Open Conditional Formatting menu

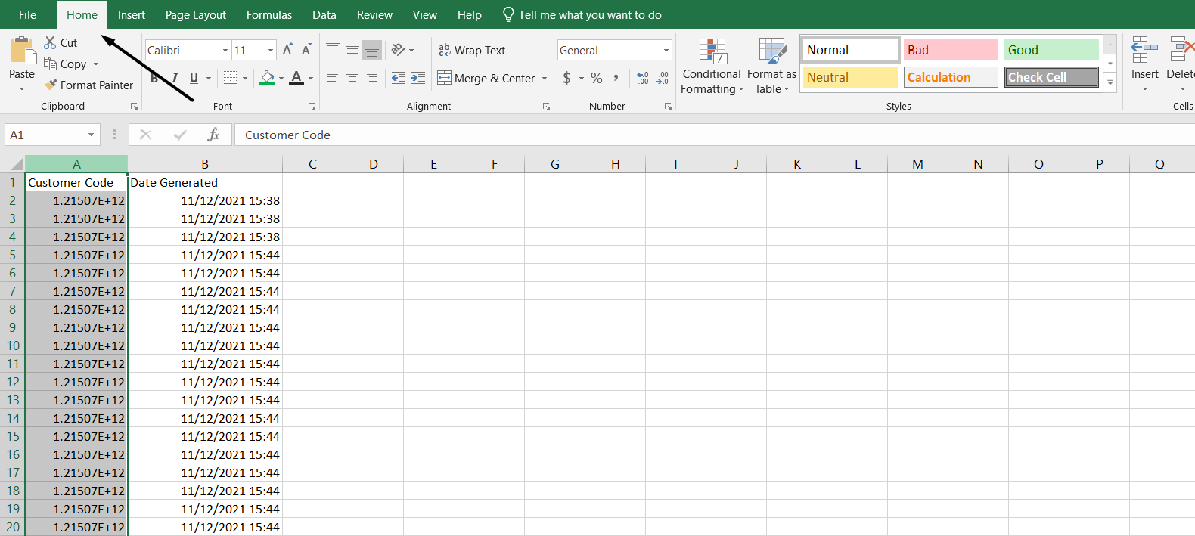(x=712, y=66)
